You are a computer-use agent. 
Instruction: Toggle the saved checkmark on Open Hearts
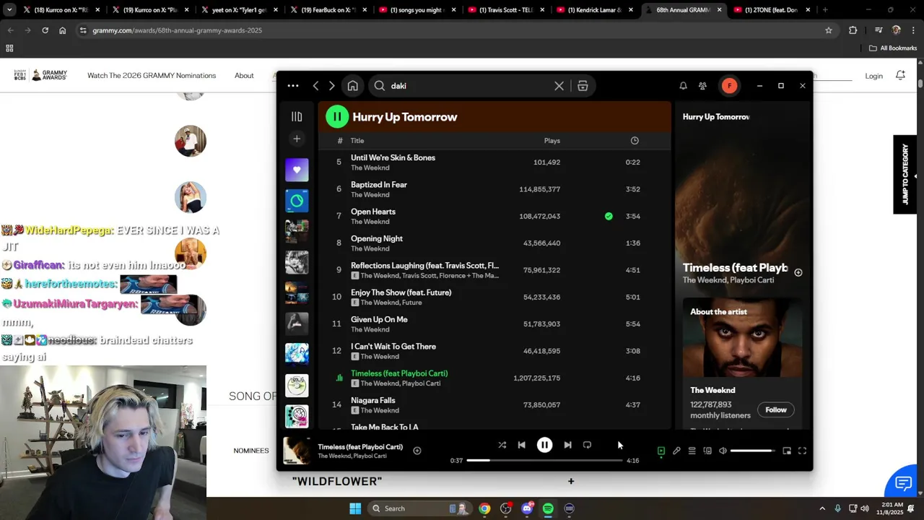click(609, 216)
